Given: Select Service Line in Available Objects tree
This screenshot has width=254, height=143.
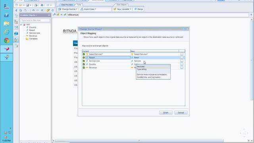Looking at the screenshot, I should (35, 33).
